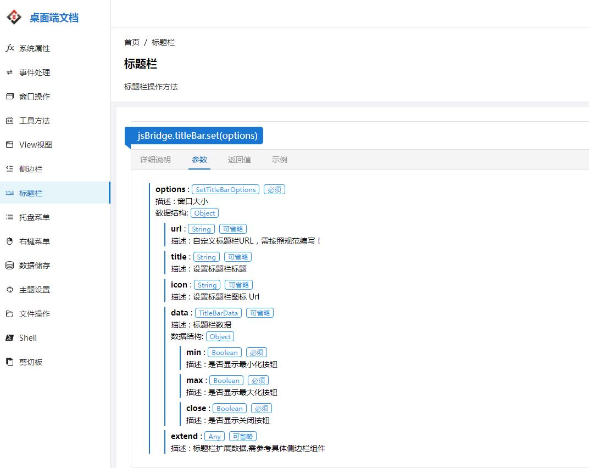
Task: Switch to the 详细说明 tab
Action: tap(155, 160)
